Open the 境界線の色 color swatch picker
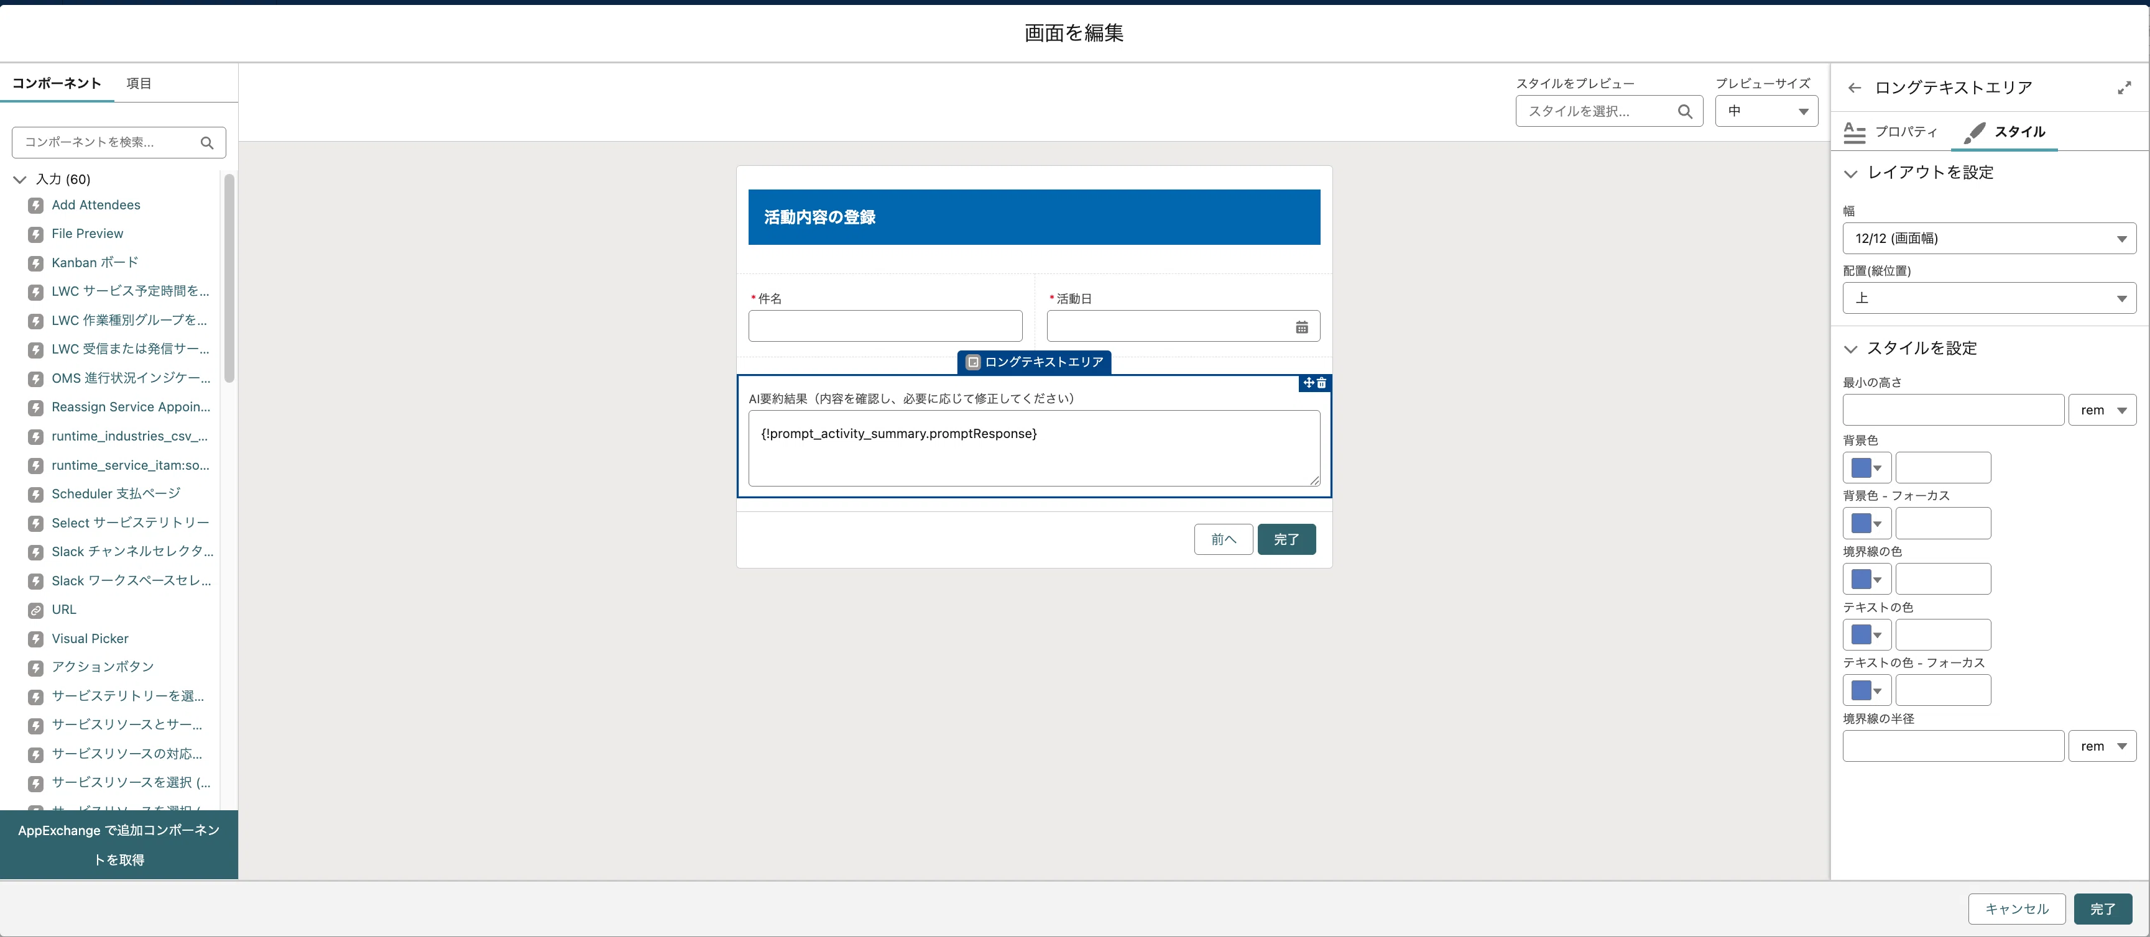 (1866, 579)
